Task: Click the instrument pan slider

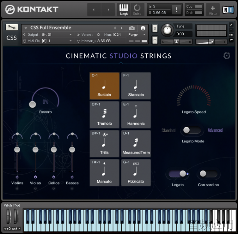Action: [176, 42]
